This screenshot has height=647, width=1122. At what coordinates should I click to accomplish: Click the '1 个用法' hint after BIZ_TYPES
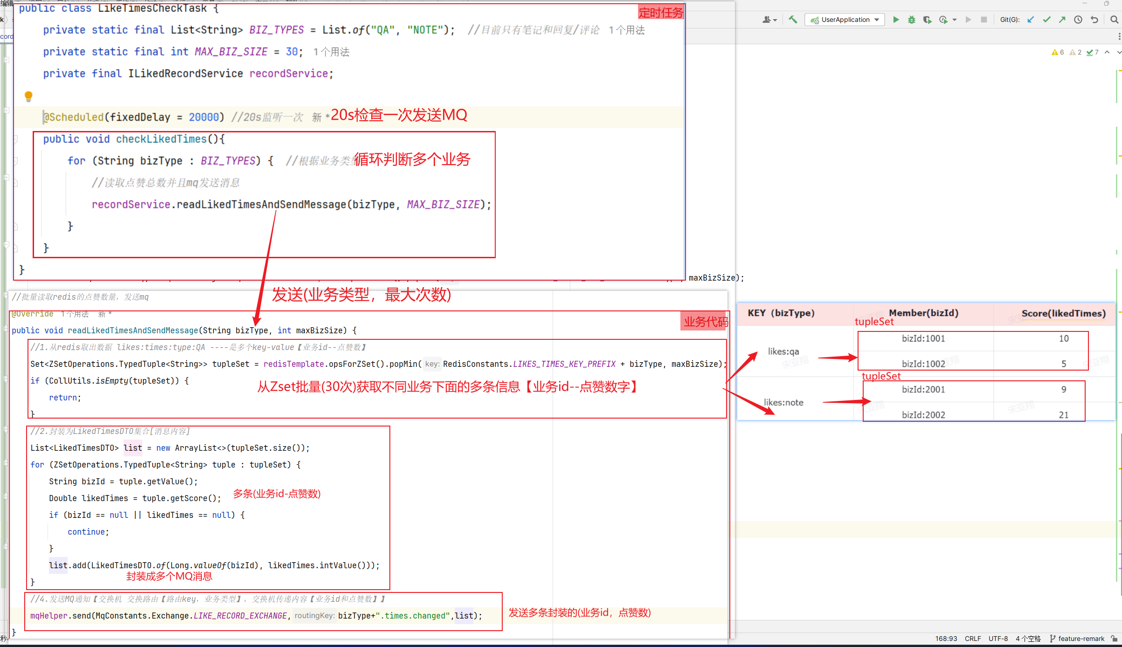[x=627, y=30]
